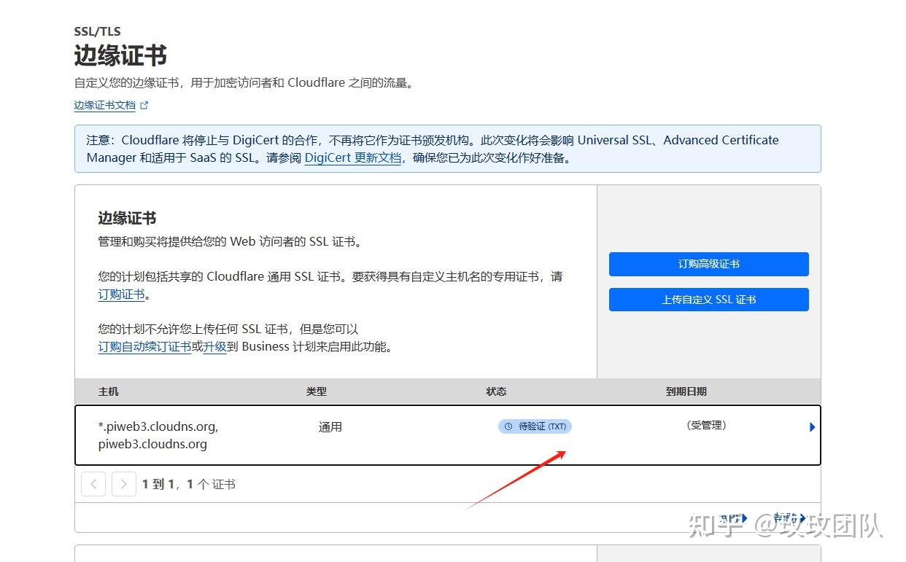Click the previous page arrow in pagination
906x562 pixels.
click(93, 483)
